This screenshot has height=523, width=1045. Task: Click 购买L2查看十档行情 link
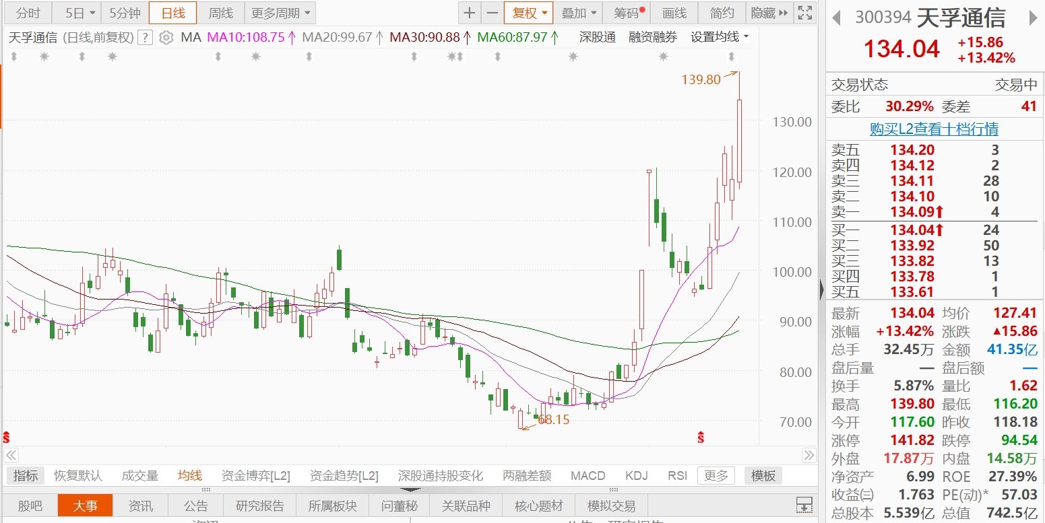pyautogui.click(x=934, y=129)
